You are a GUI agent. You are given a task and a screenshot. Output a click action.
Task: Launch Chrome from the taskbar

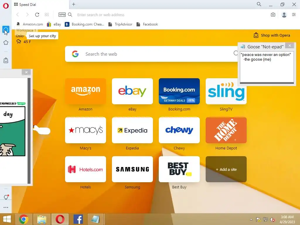24,219
